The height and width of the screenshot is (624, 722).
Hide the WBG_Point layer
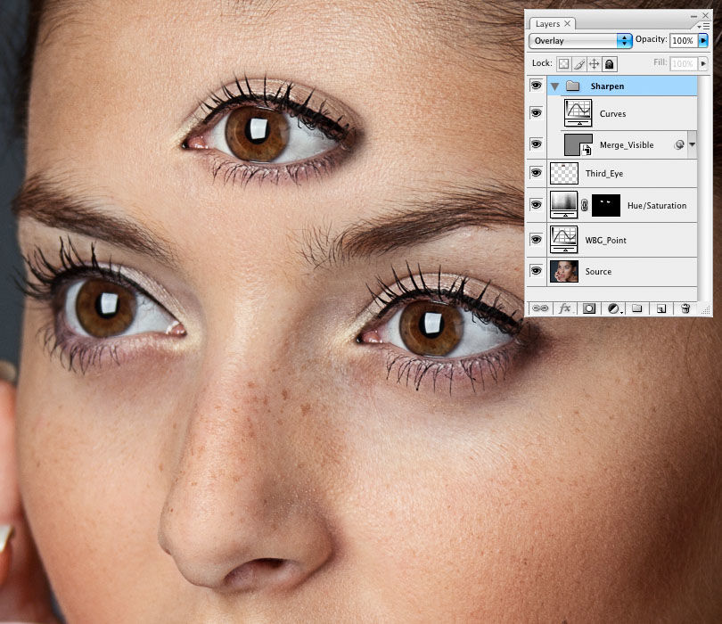[x=536, y=240]
